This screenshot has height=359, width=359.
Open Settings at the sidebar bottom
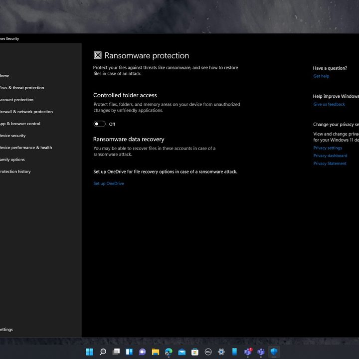(x=6, y=330)
